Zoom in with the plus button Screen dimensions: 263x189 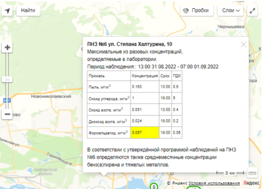[7, 47]
